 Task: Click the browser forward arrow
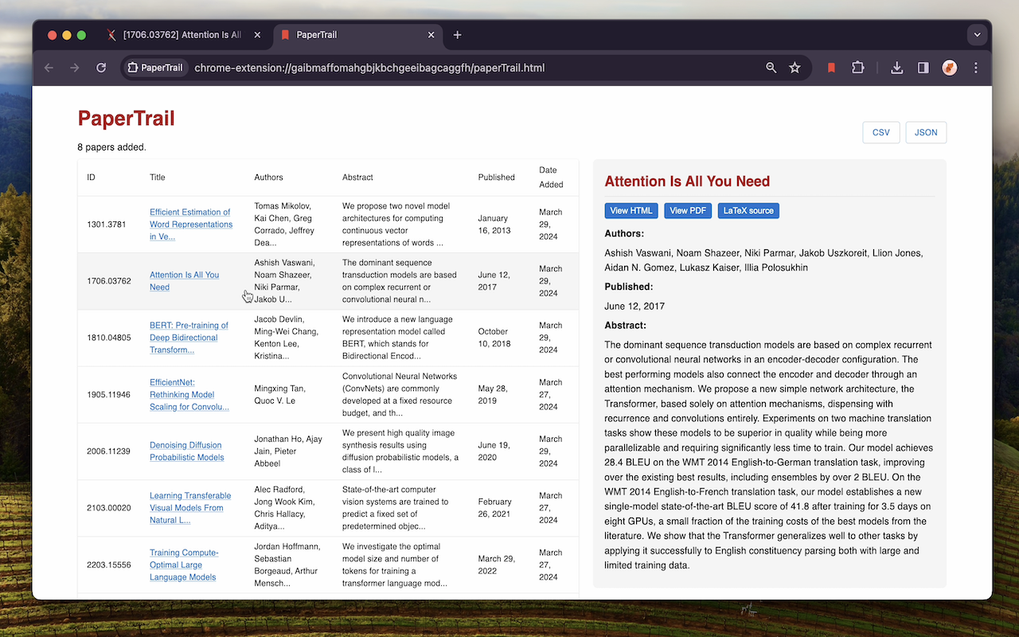point(75,68)
